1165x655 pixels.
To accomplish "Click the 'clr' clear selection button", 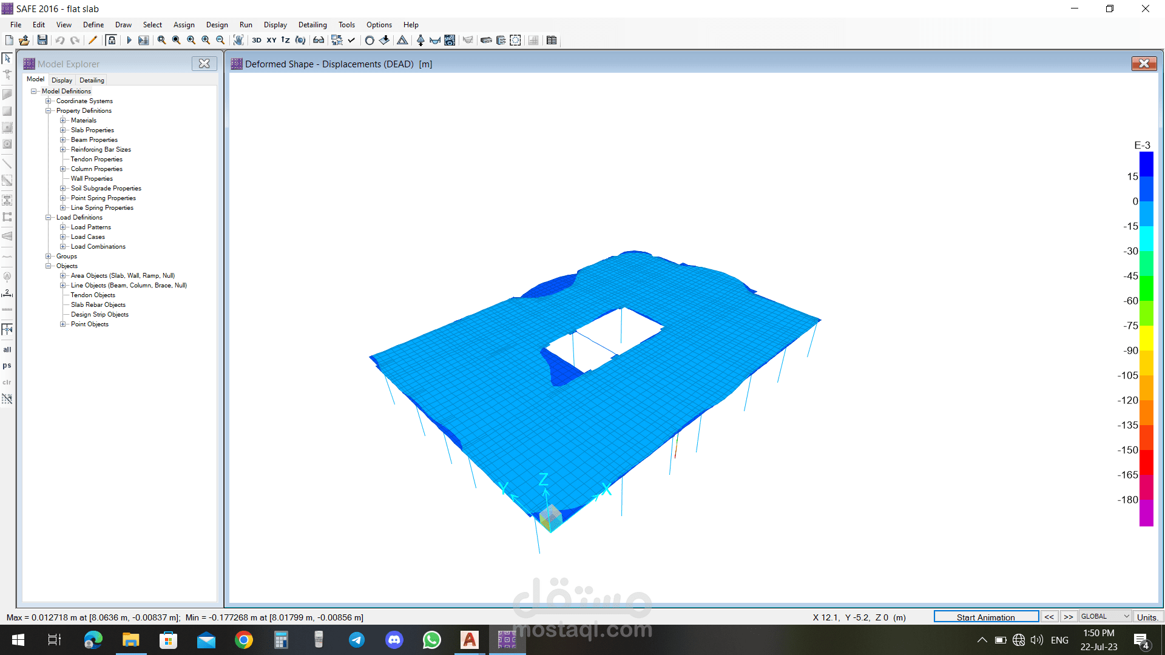I will [x=7, y=382].
